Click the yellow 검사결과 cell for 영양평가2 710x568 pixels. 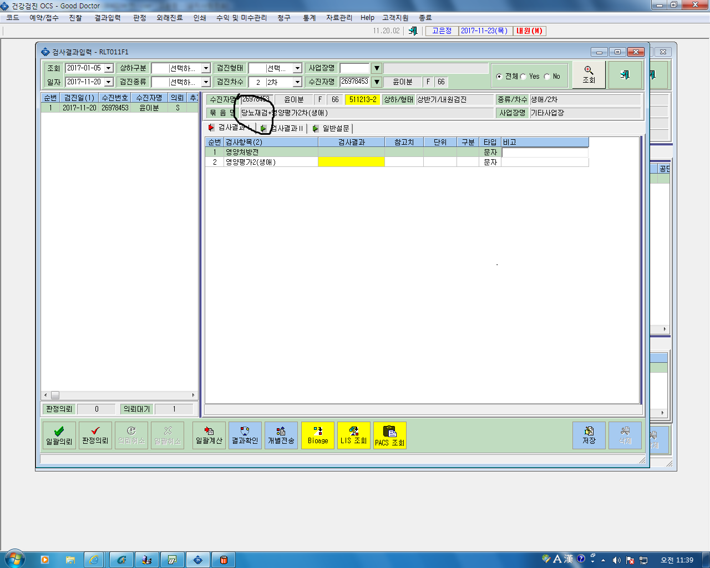click(x=351, y=162)
